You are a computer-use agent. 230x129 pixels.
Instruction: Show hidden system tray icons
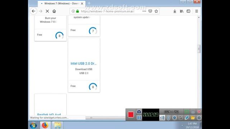182,125
